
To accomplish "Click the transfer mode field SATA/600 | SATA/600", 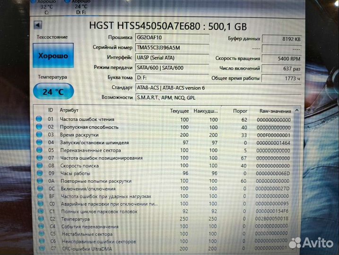I will pyautogui.click(x=172, y=68).
